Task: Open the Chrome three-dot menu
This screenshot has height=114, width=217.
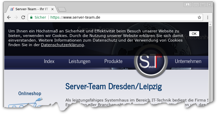Action: click(x=208, y=17)
